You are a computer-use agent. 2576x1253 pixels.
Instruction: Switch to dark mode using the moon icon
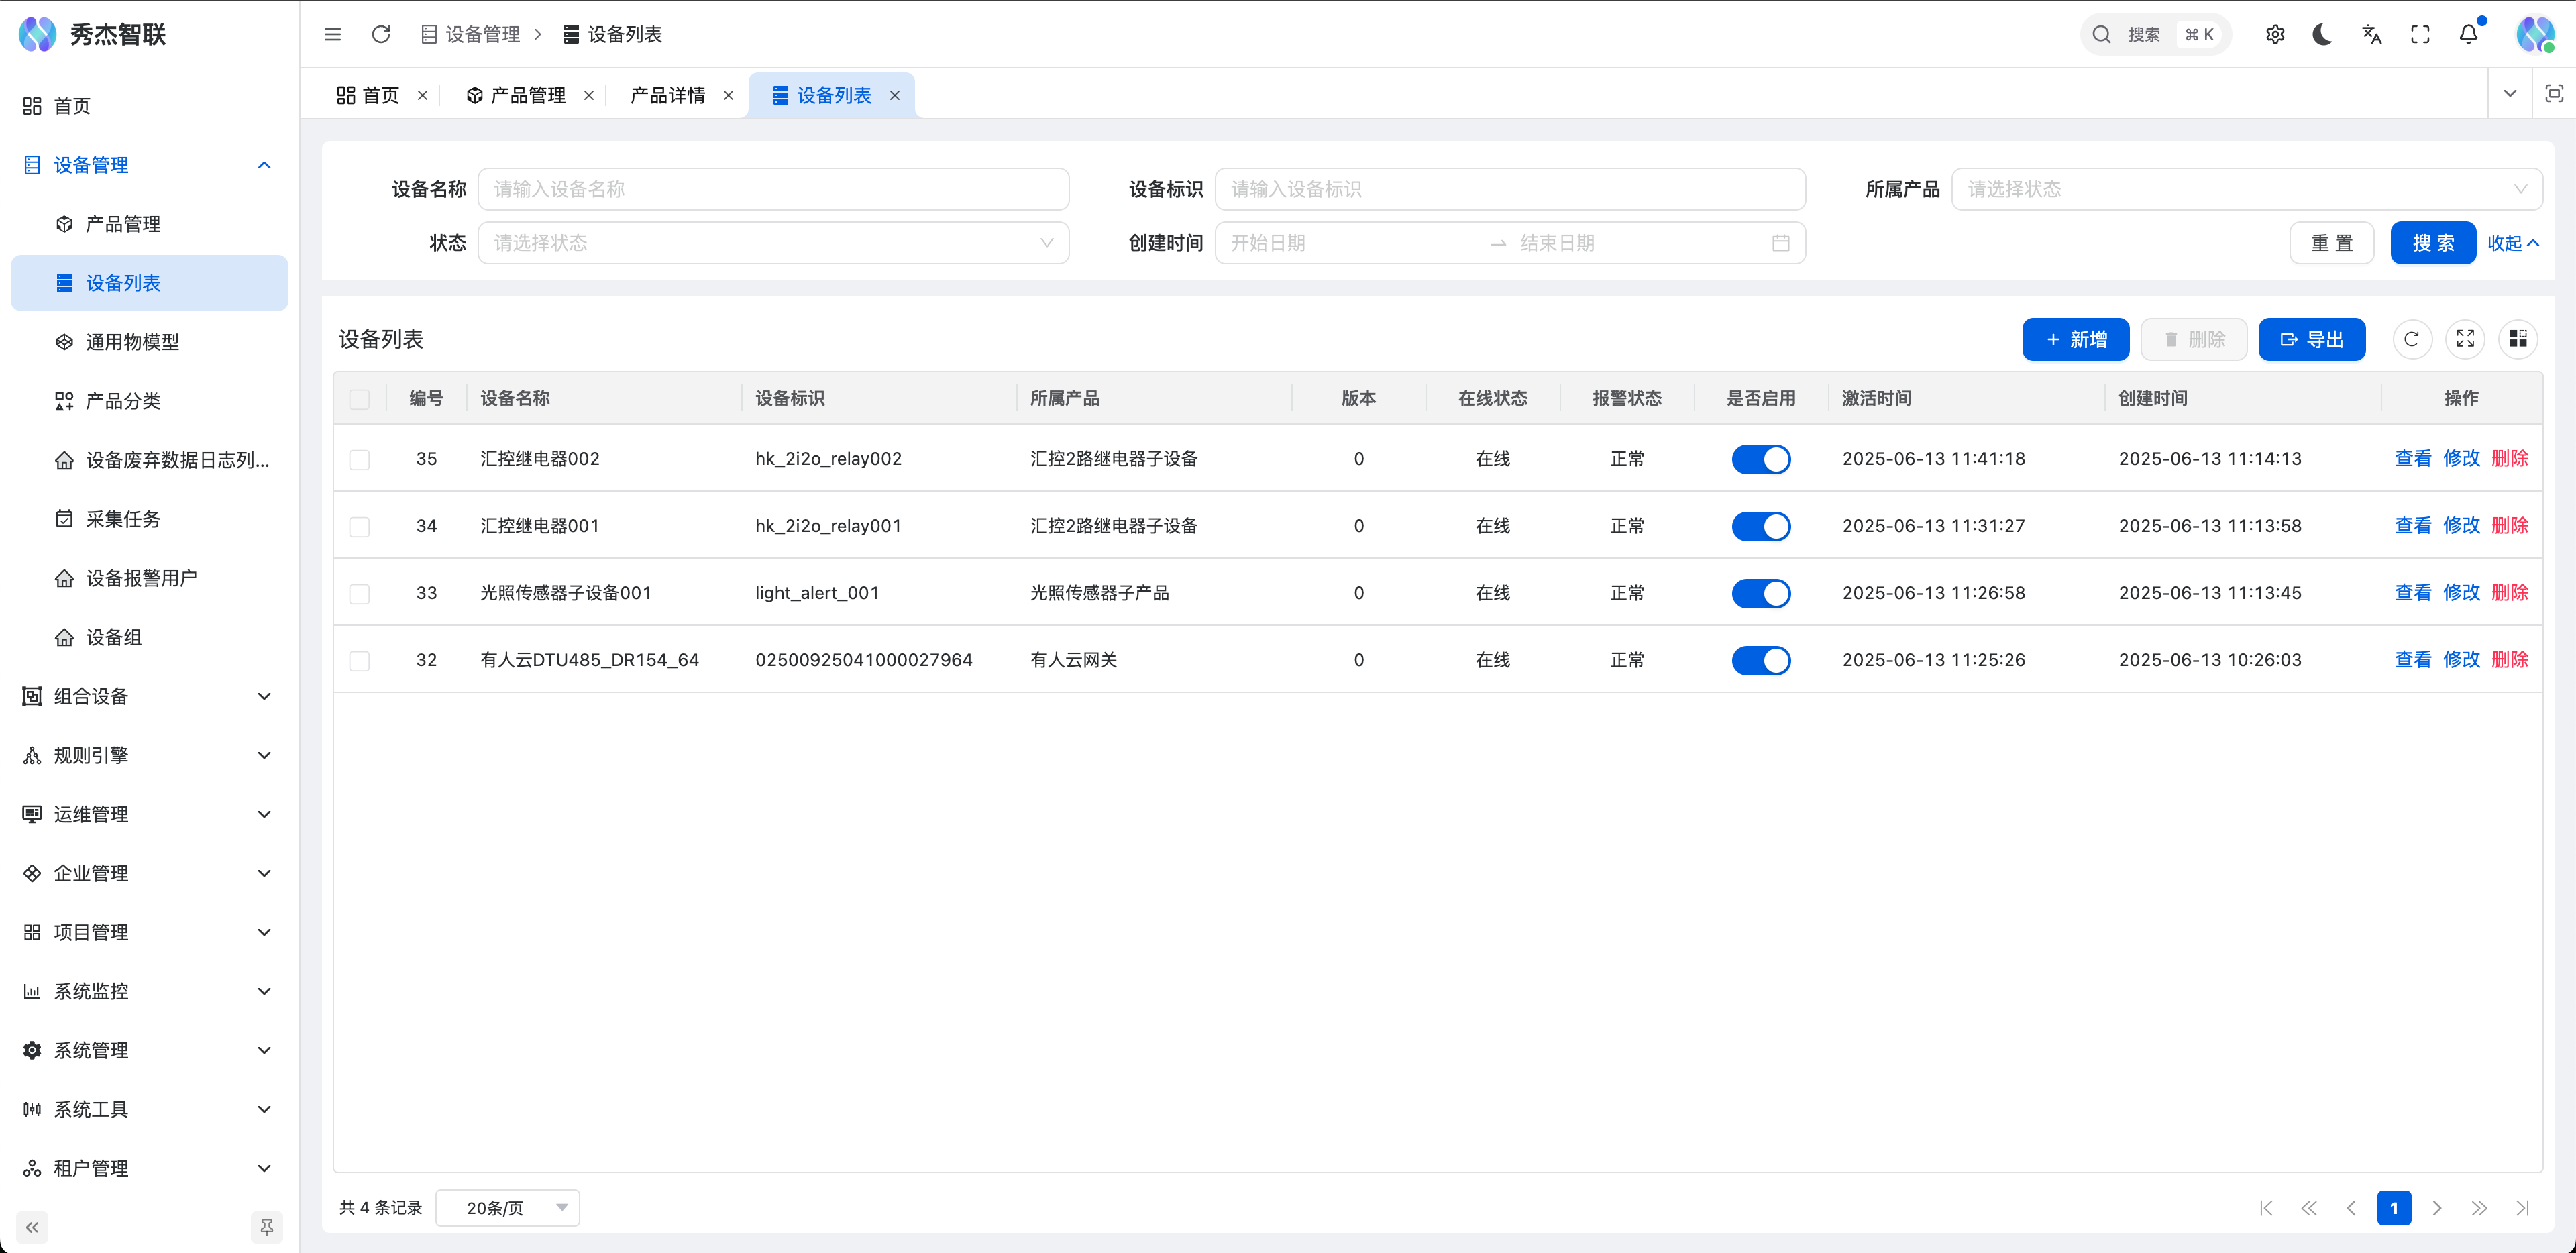point(2322,33)
